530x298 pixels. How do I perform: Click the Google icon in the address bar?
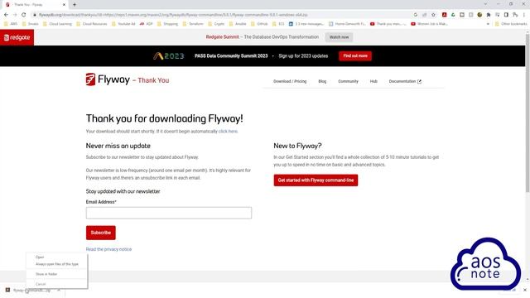pyautogui.click(x=416, y=15)
